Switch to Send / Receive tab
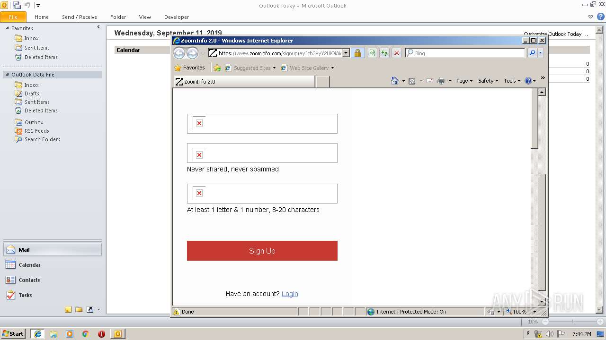This screenshot has height=340, width=606. [80, 17]
